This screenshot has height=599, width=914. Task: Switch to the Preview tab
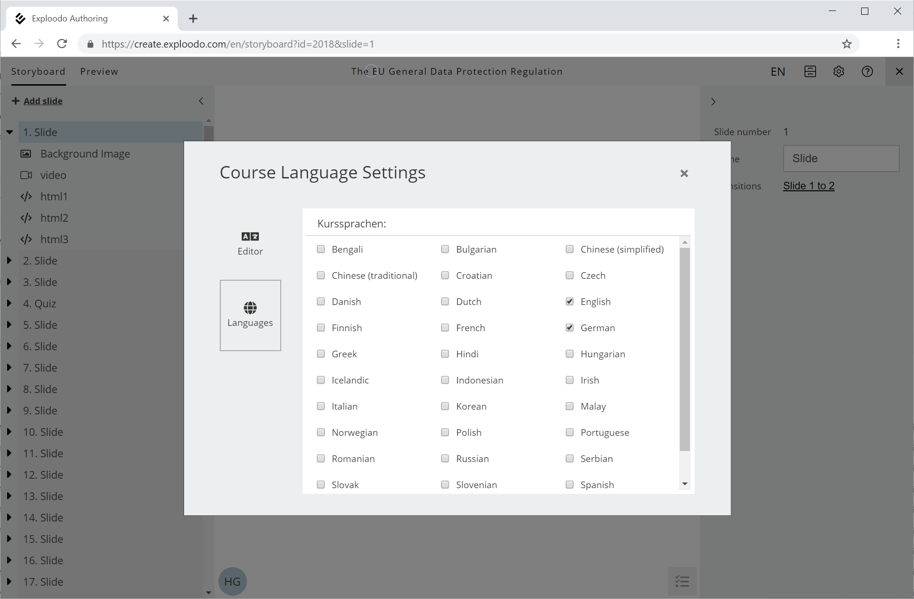tap(99, 71)
